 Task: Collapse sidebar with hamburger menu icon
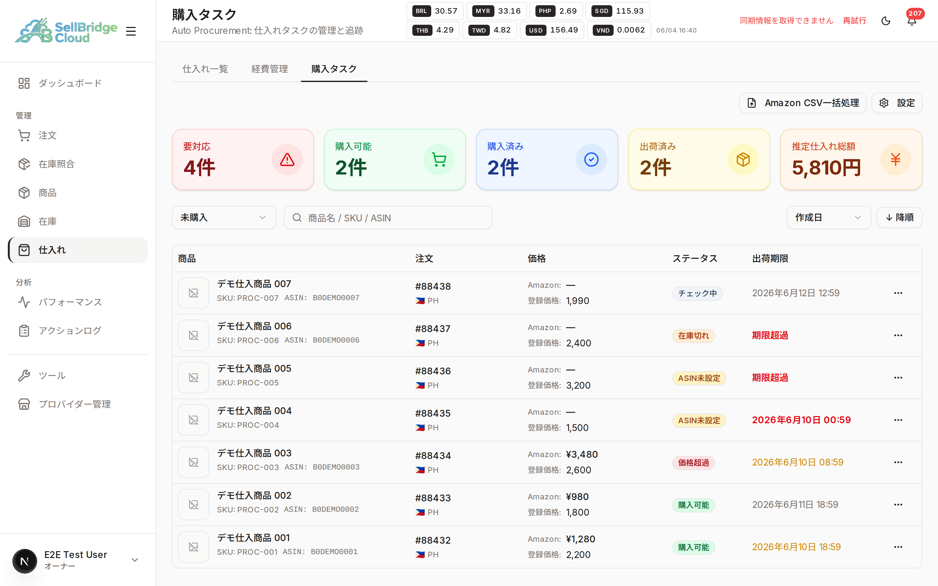point(131,31)
